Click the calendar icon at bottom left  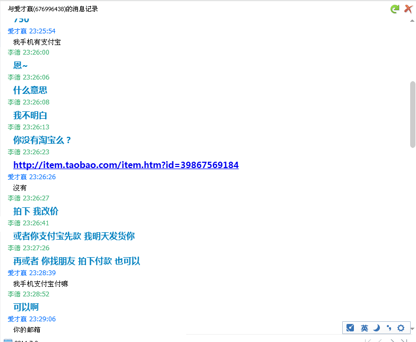coord(7,340)
